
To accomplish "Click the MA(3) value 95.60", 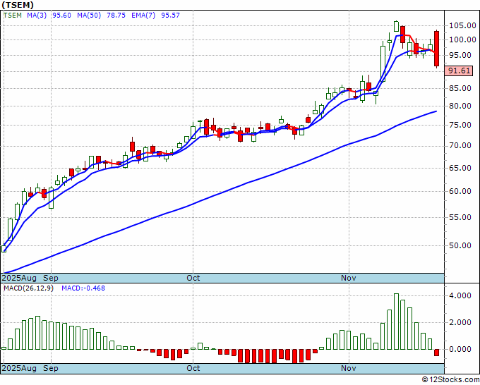I will [62, 16].
